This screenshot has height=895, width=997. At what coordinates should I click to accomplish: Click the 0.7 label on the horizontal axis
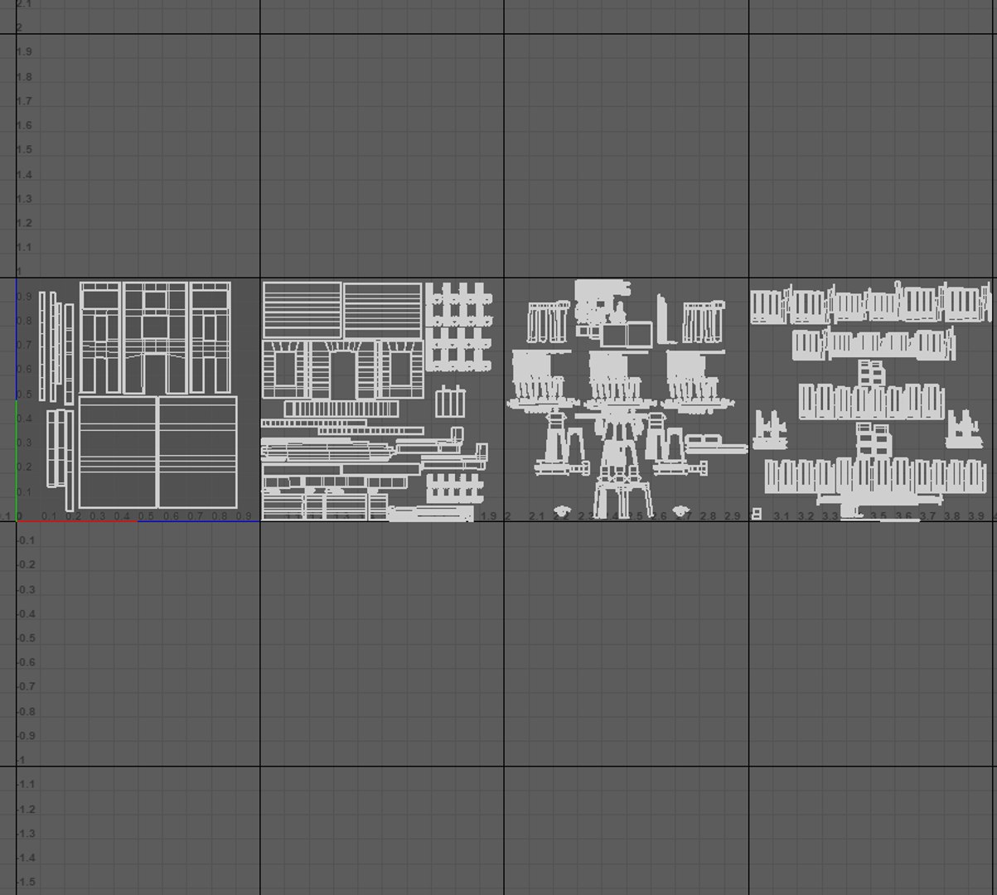tap(196, 516)
